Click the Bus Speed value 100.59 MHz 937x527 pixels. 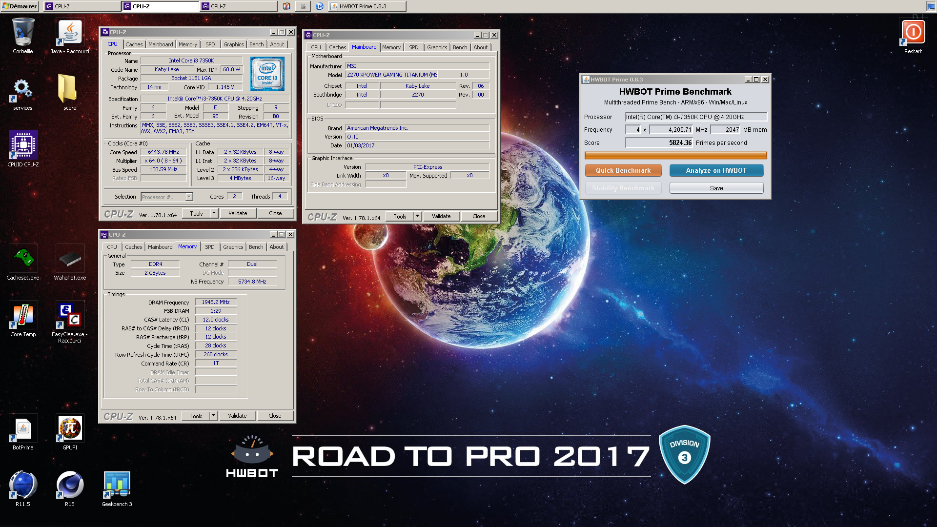pos(163,170)
